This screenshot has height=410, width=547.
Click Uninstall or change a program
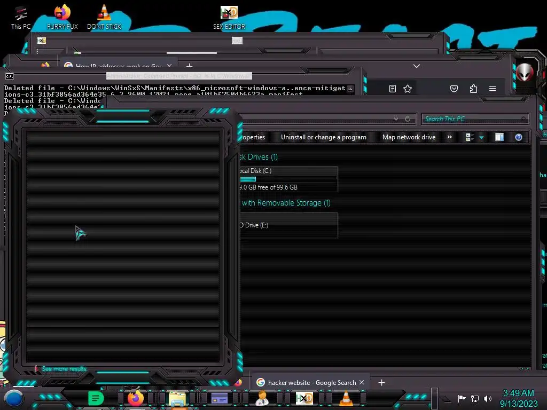(324, 137)
